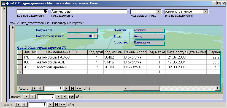Select cell Мост ж/б арочный
This screenshot has width=227, height=108.
pos(62,67)
